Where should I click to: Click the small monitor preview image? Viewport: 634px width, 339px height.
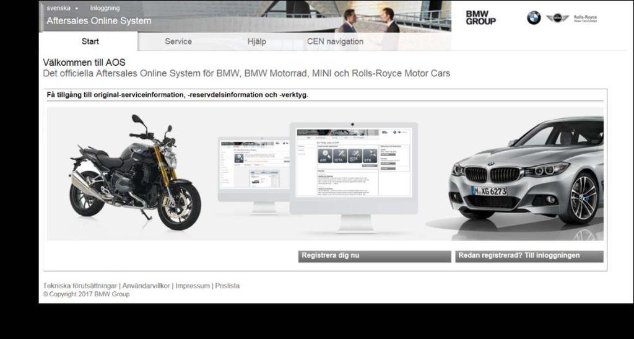coord(254,175)
